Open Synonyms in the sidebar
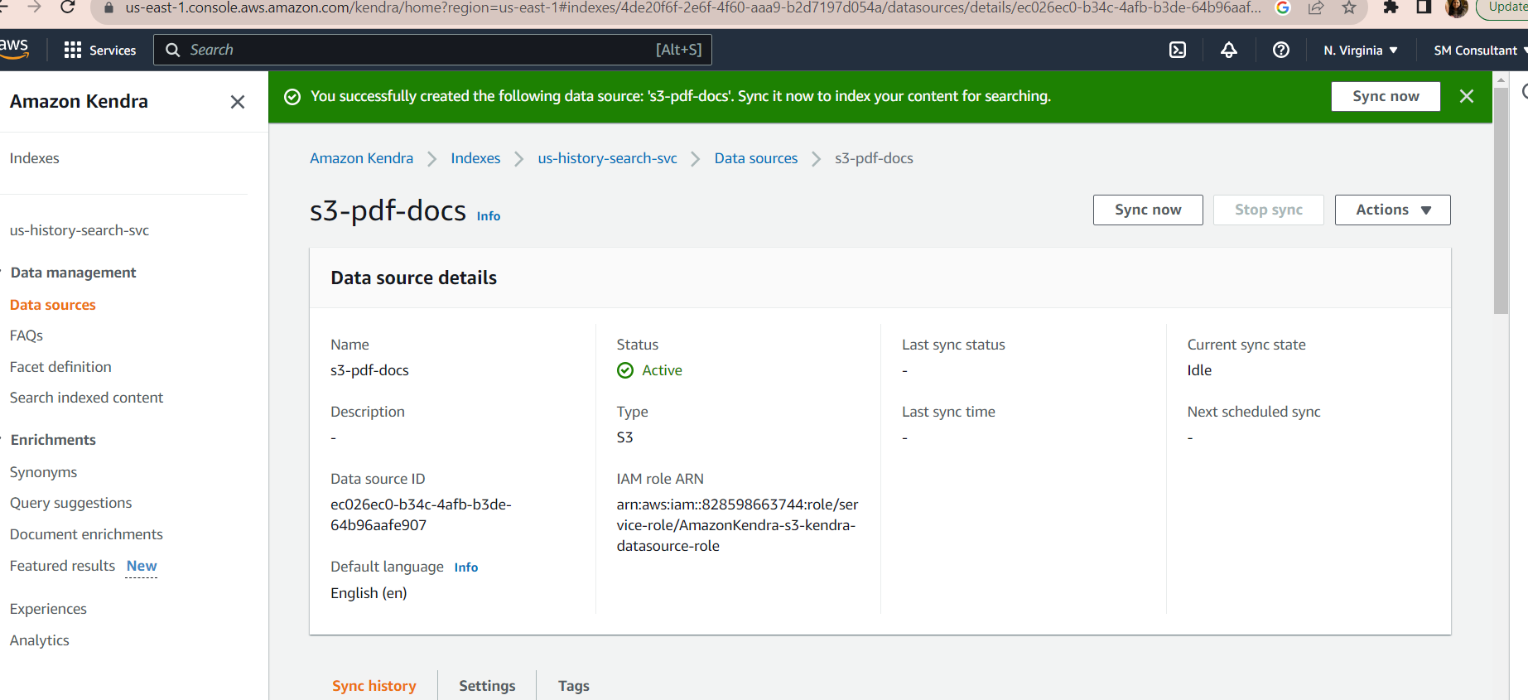Image resolution: width=1528 pixels, height=700 pixels. coord(43,472)
